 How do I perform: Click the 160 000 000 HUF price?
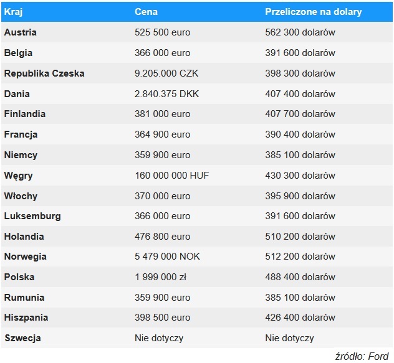click(172, 176)
